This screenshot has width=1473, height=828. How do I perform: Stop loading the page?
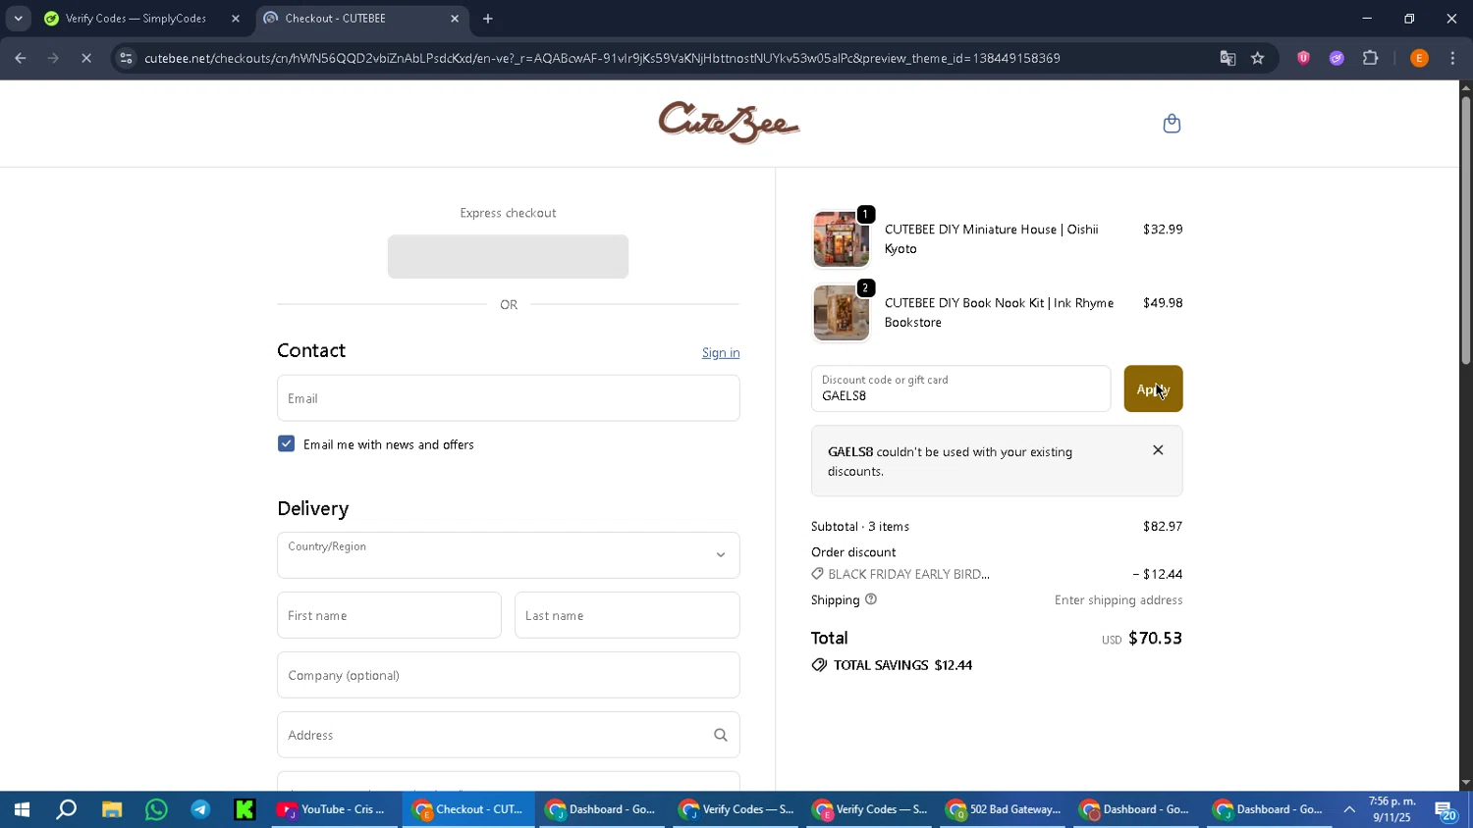point(86,58)
